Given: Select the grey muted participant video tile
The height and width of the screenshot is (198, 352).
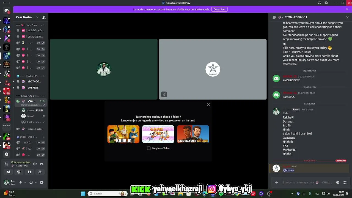Looking at the screenshot, I should tap(213, 69).
